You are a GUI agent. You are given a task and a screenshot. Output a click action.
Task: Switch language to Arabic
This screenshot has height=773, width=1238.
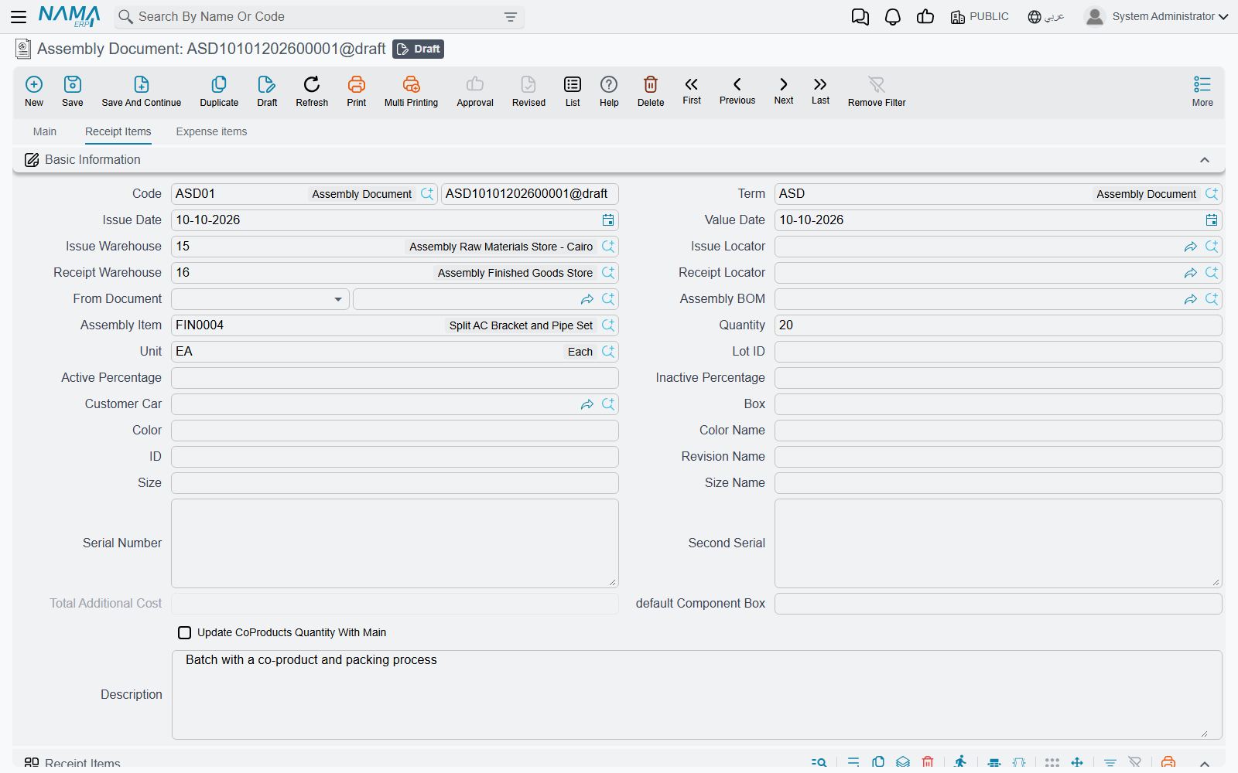(x=1046, y=16)
